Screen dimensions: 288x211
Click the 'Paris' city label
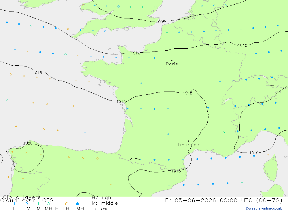(172, 64)
